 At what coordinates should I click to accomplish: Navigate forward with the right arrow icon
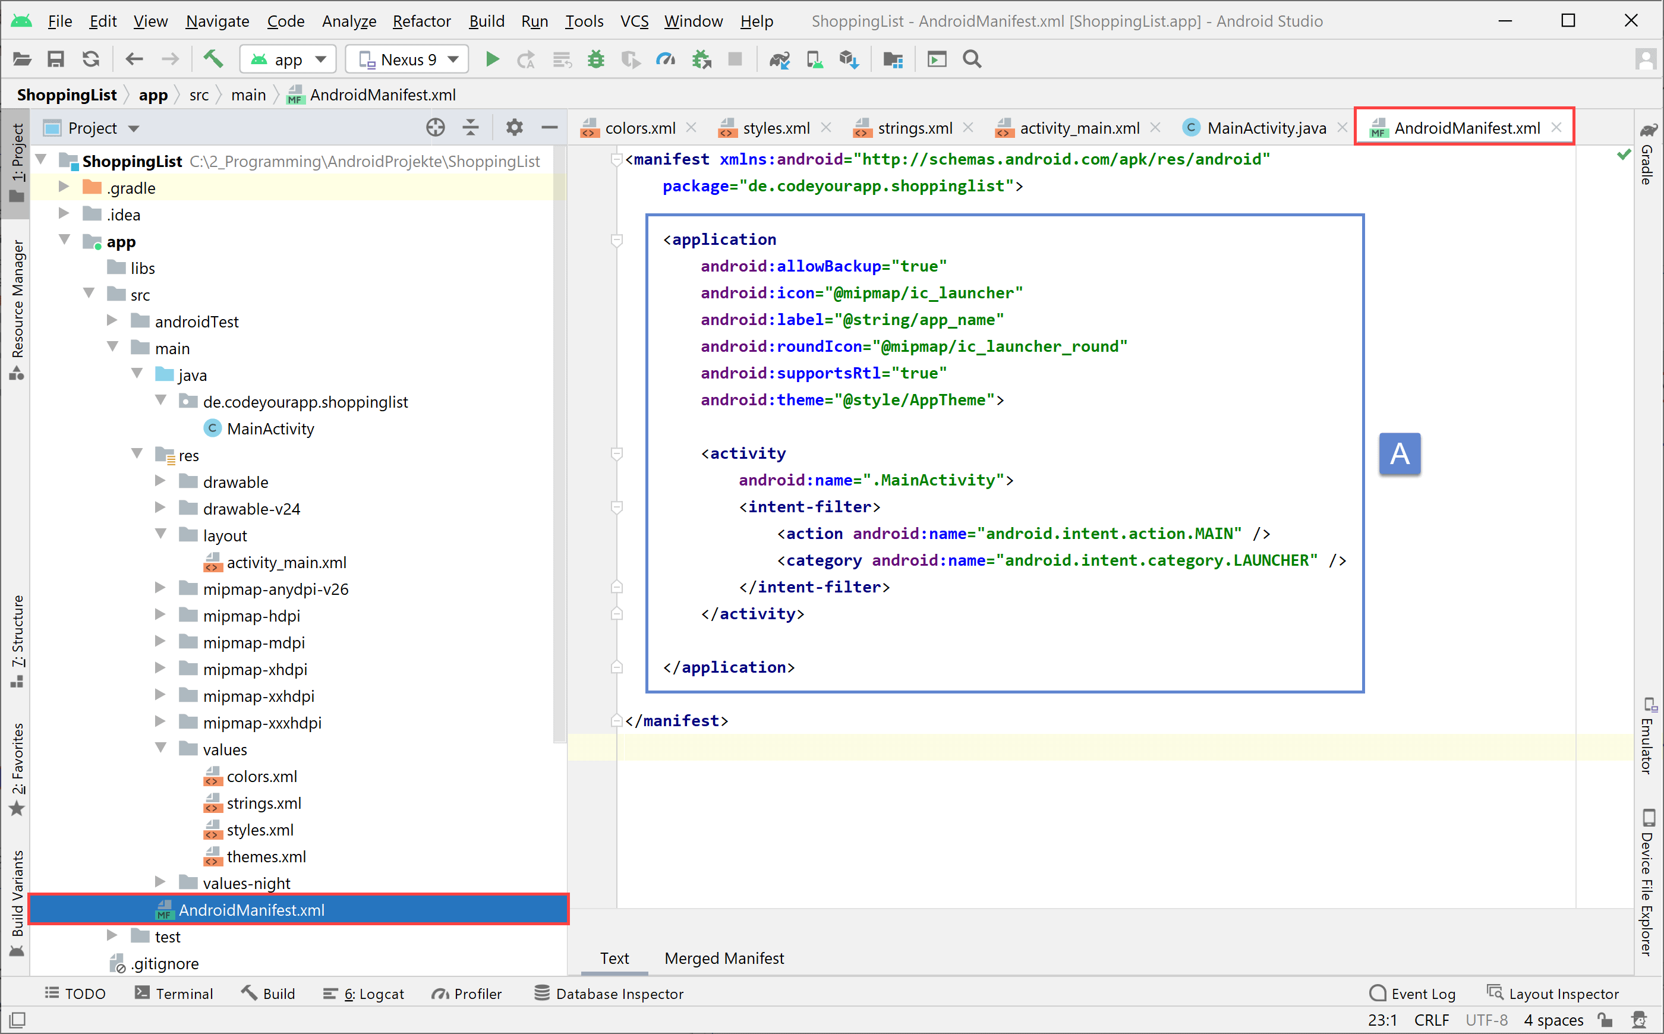(x=169, y=59)
